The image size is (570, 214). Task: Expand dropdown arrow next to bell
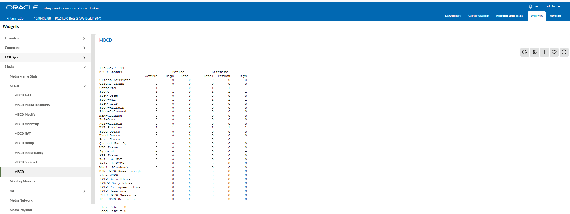click(536, 7)
